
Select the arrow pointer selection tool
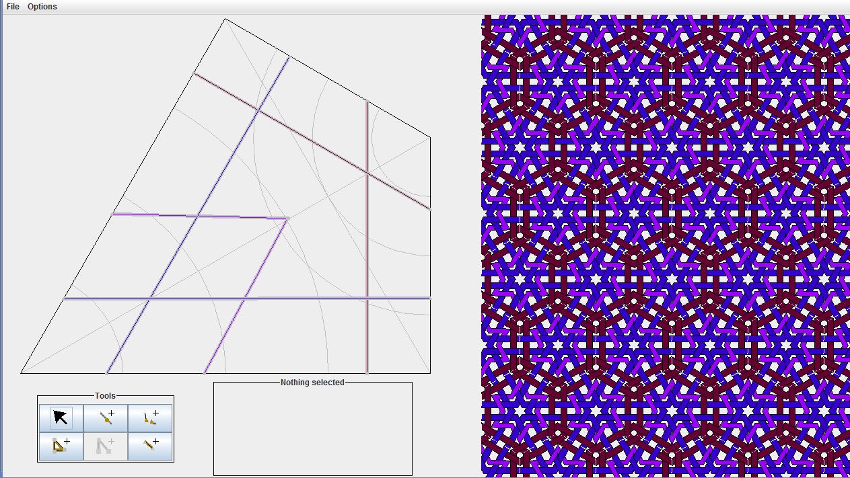pyautogui.click(x=61, y=418)
